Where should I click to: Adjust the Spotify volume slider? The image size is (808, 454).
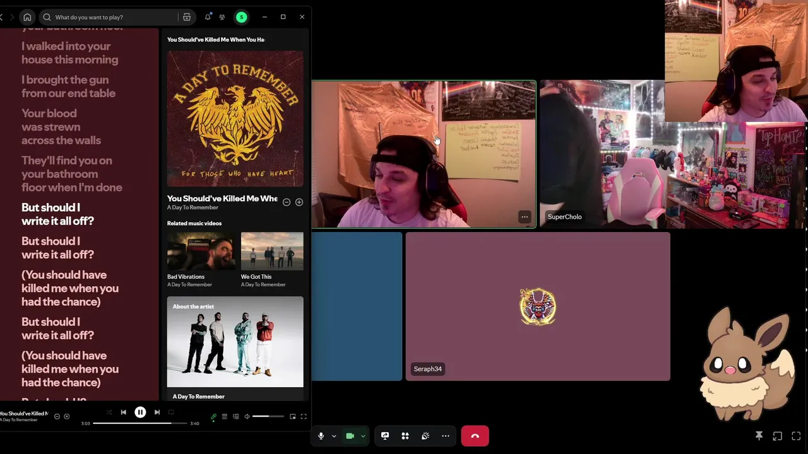tap(268, 417)
